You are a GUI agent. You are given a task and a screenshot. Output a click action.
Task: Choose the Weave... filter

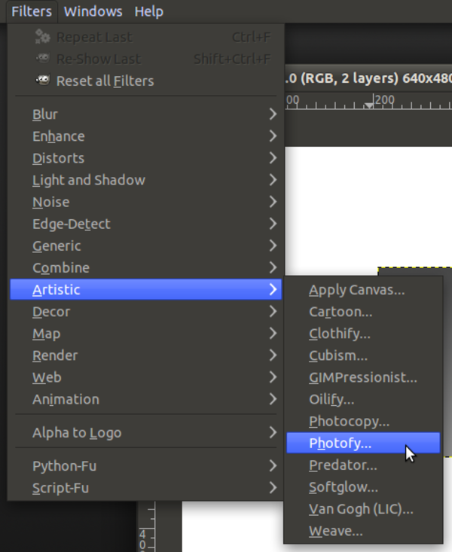pos(363,530)
